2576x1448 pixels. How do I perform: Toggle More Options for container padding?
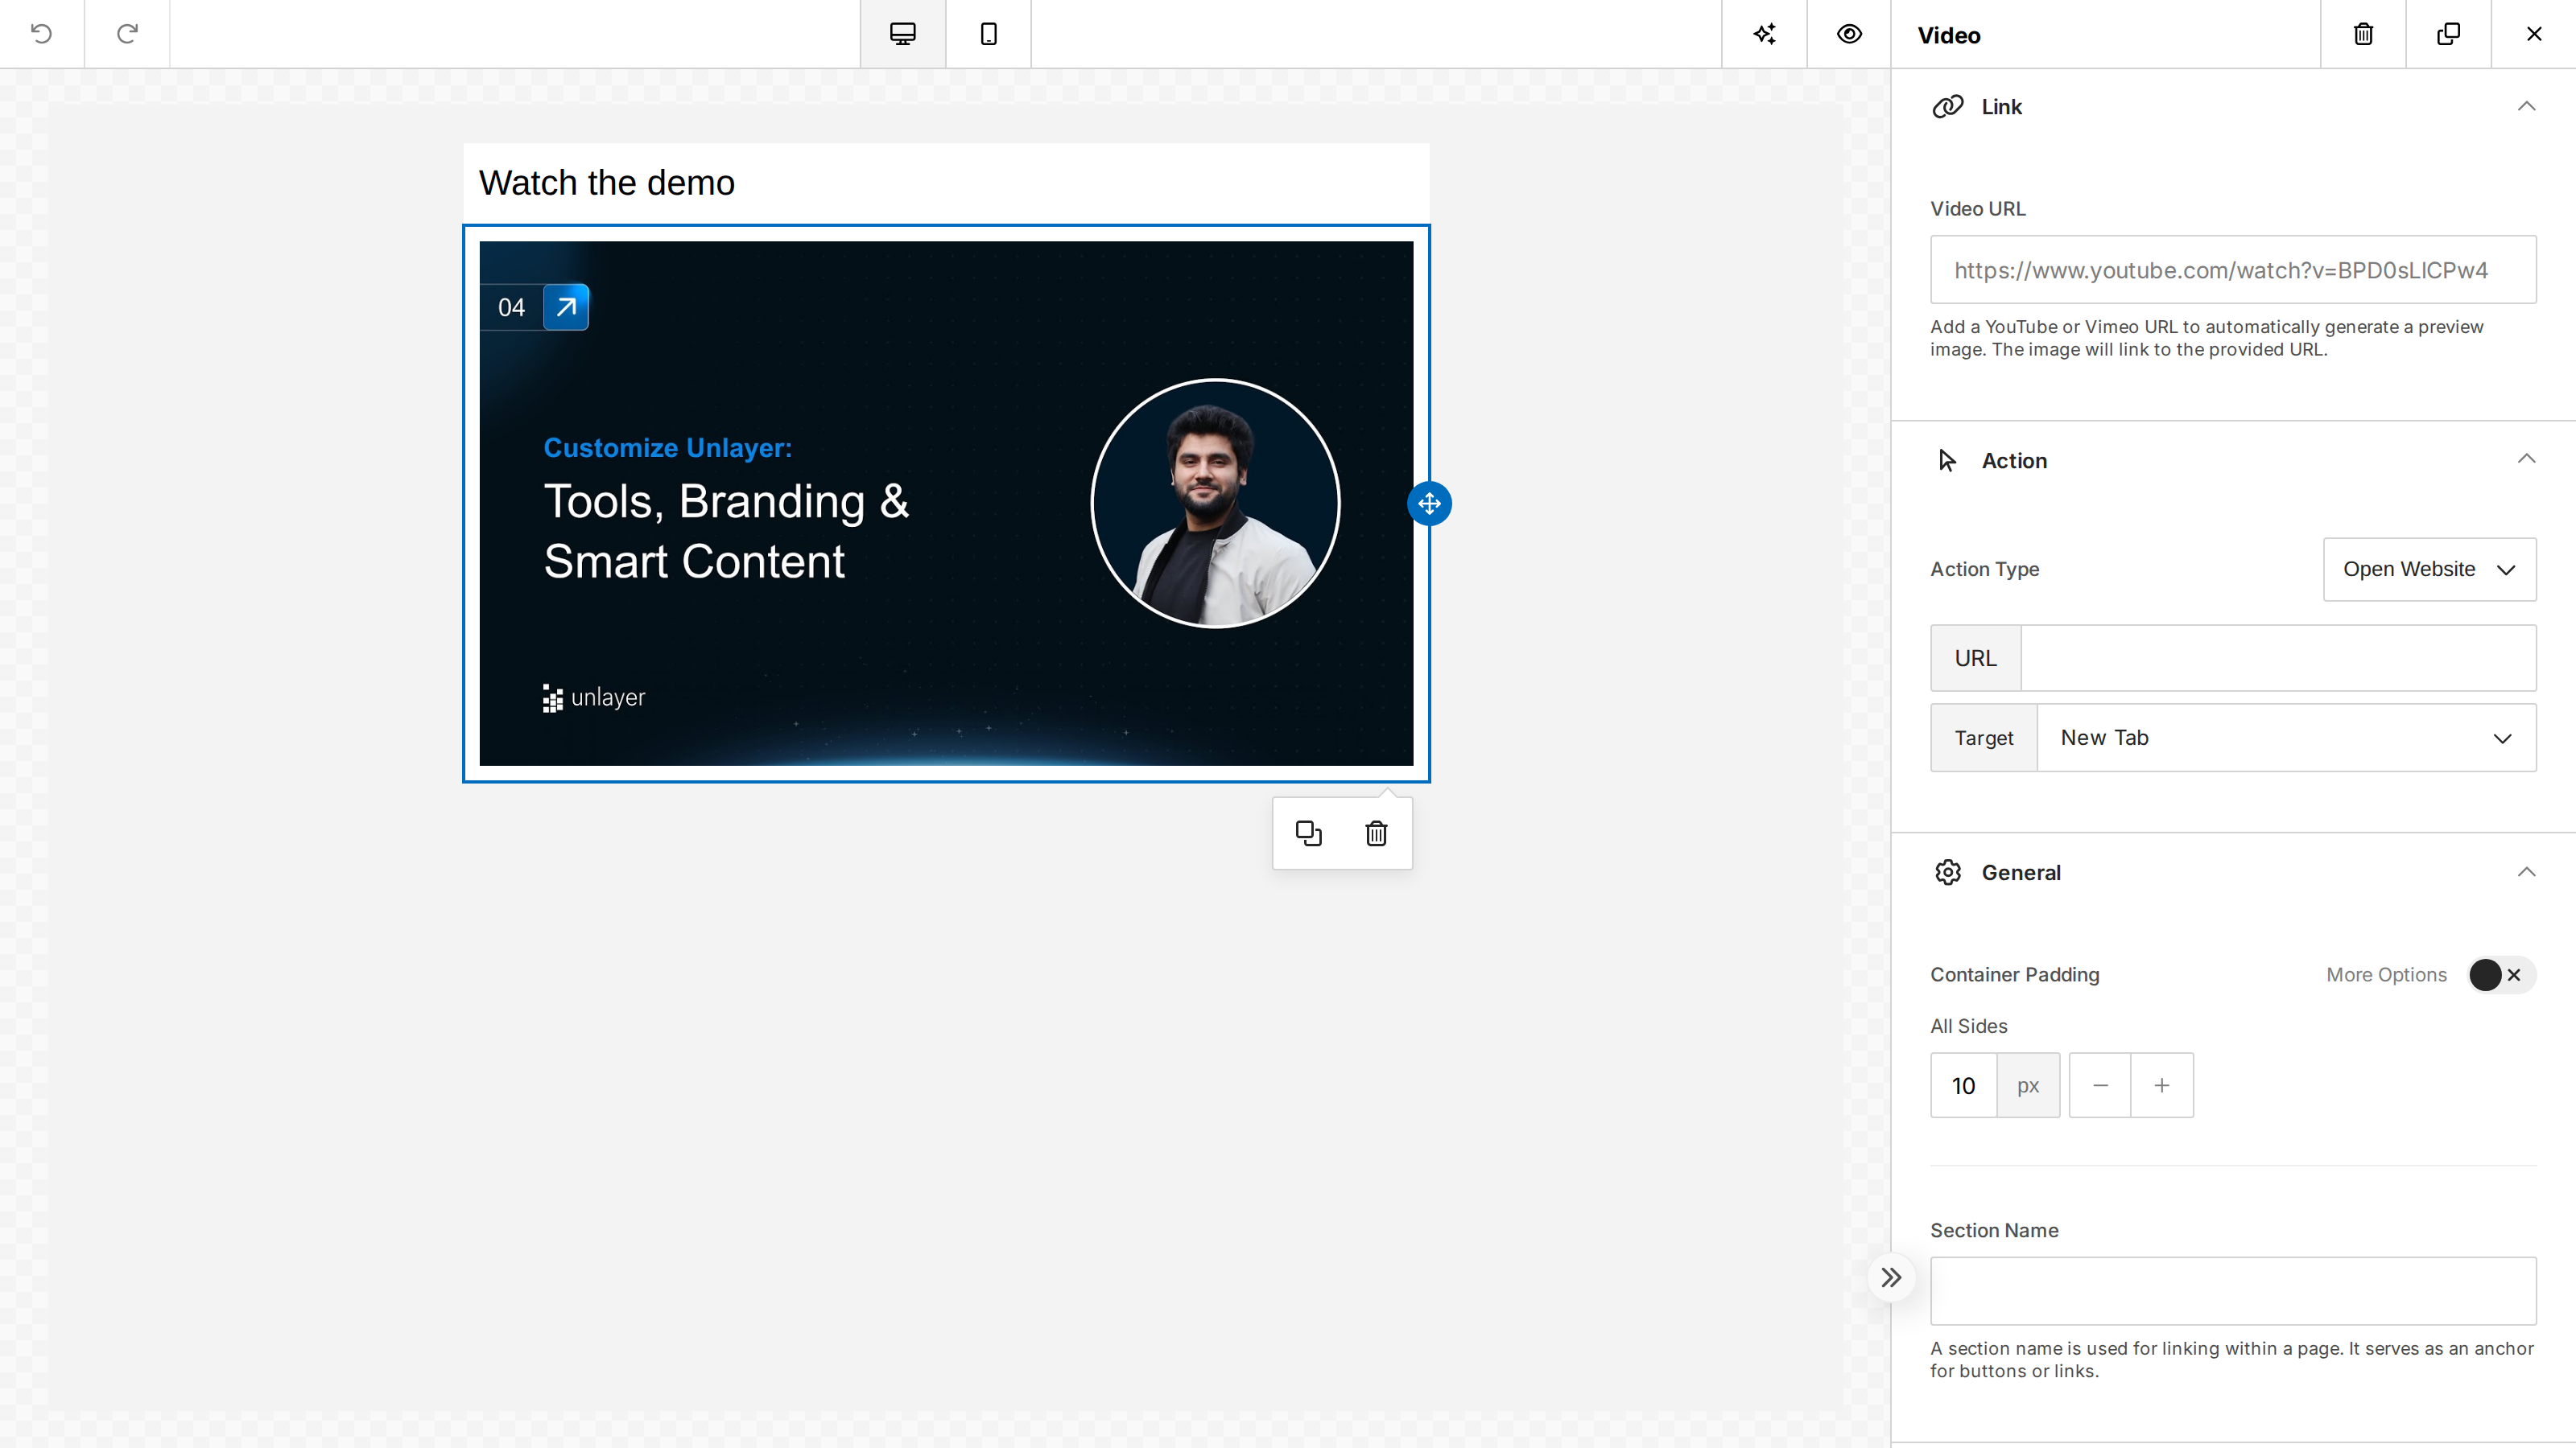(2501, 974)
